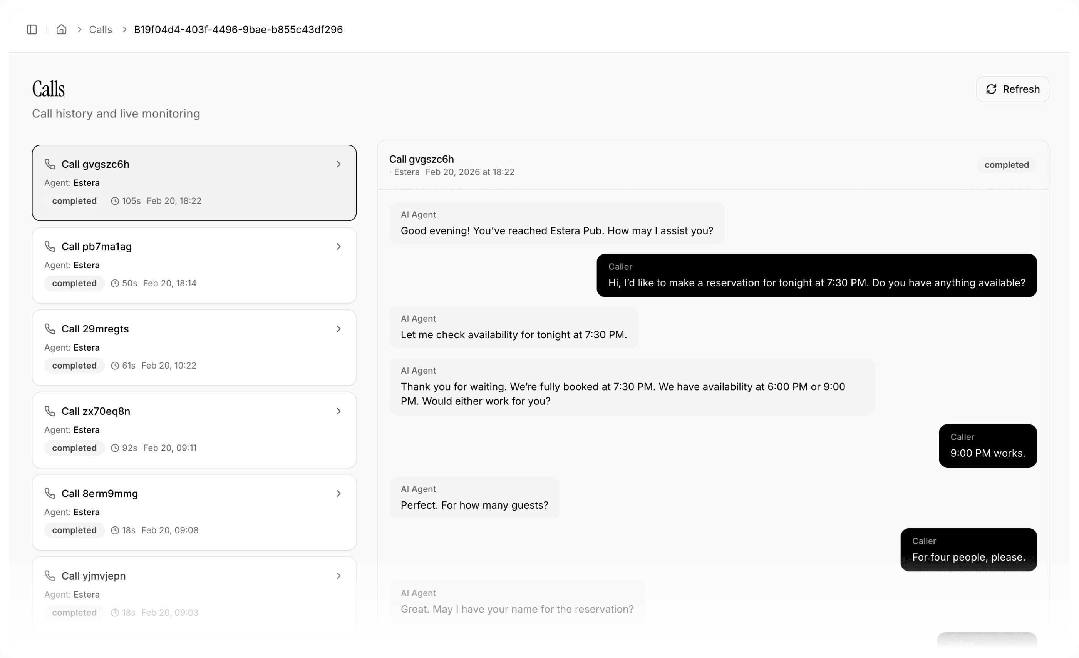Click phone icon of Call pb7ma1ag
Screen dimensions: 1079x658
tap(50, 246)
